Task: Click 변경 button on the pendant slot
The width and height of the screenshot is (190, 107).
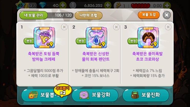Action: [x=81, y=41]
